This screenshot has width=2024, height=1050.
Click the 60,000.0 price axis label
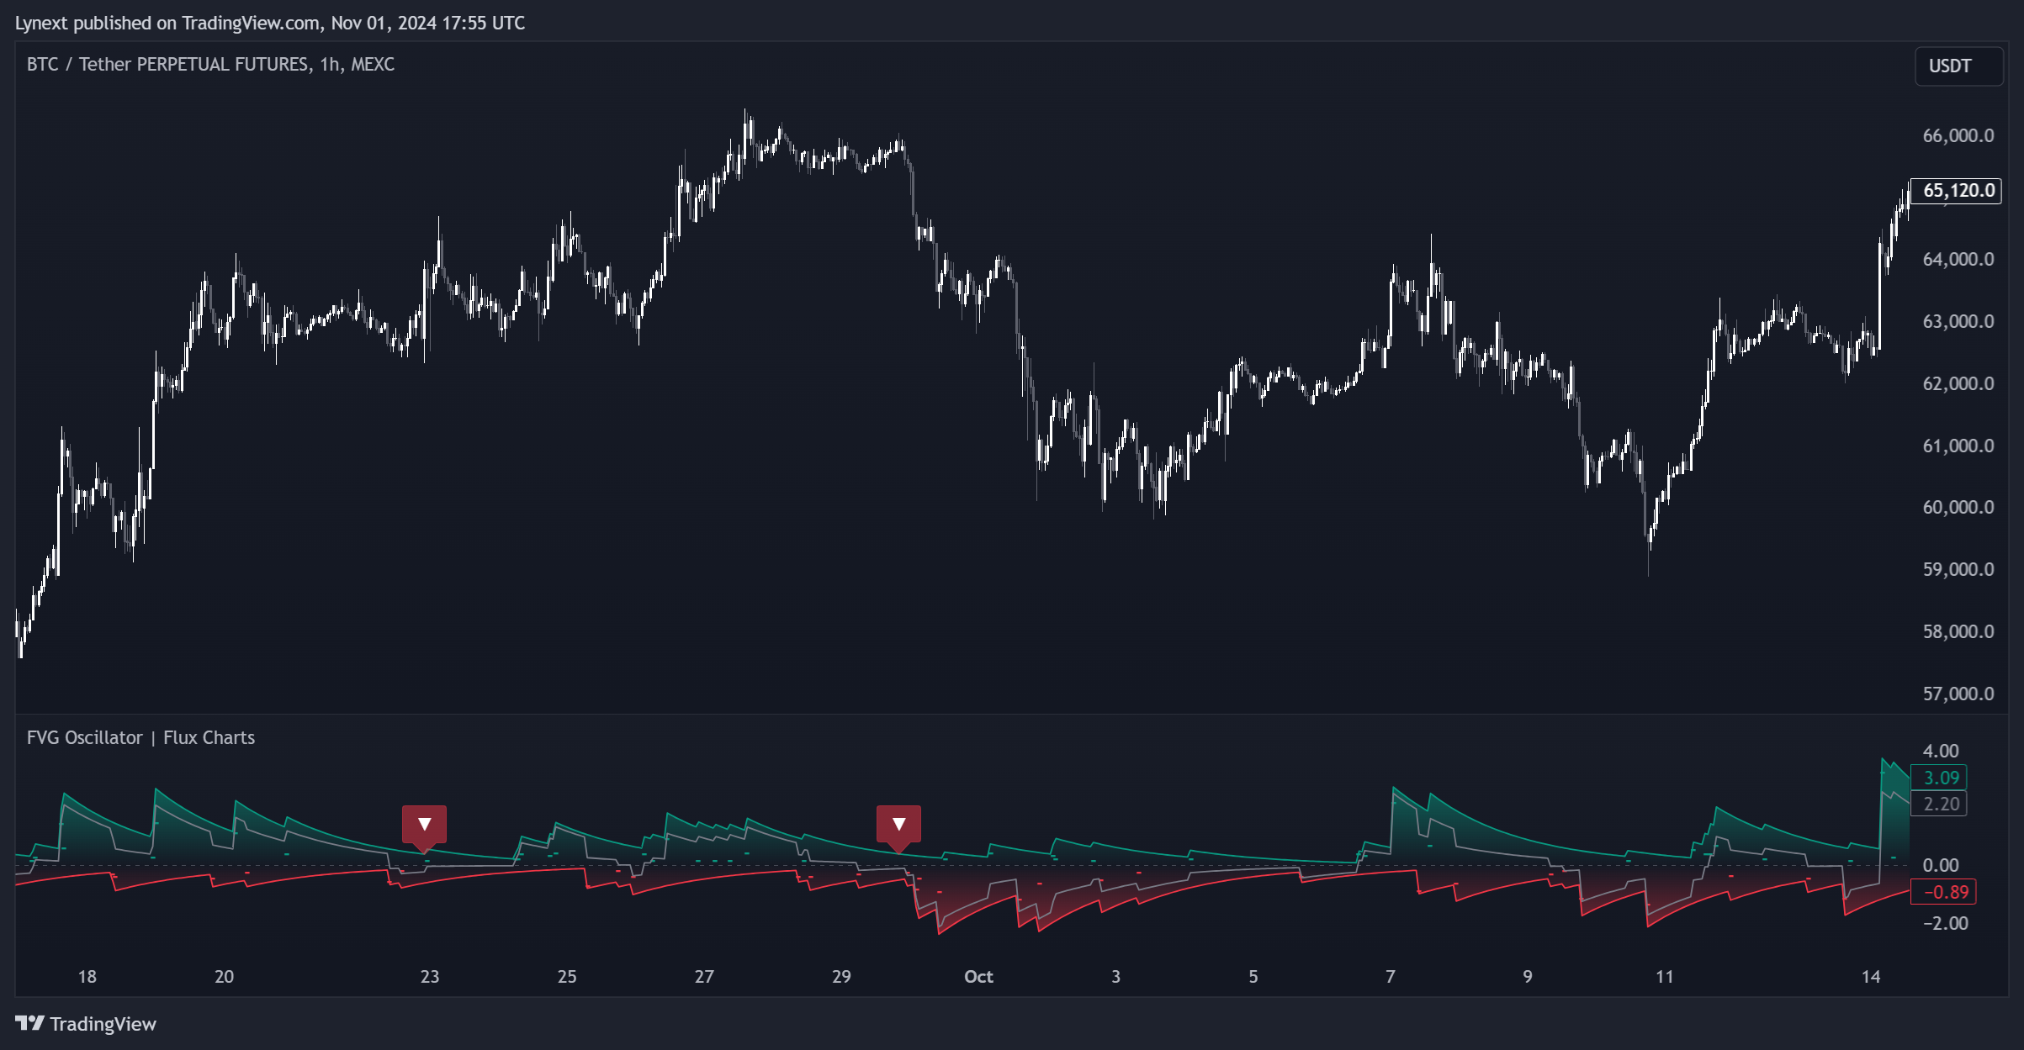pos(1958,507)
